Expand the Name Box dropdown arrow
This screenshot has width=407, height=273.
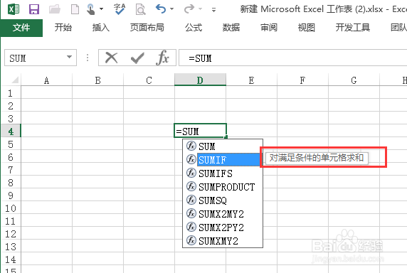[69, 58]
